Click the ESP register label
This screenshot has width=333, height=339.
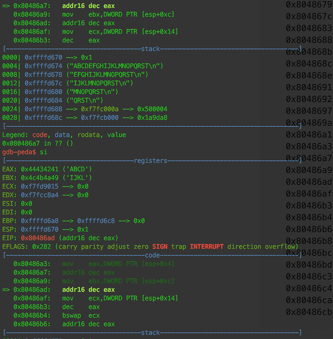tap(9, 229)
